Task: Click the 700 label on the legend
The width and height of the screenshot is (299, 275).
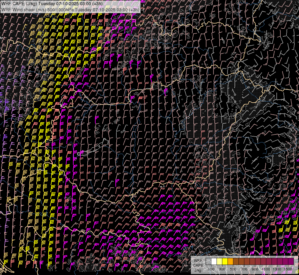Action: (244, 269)
